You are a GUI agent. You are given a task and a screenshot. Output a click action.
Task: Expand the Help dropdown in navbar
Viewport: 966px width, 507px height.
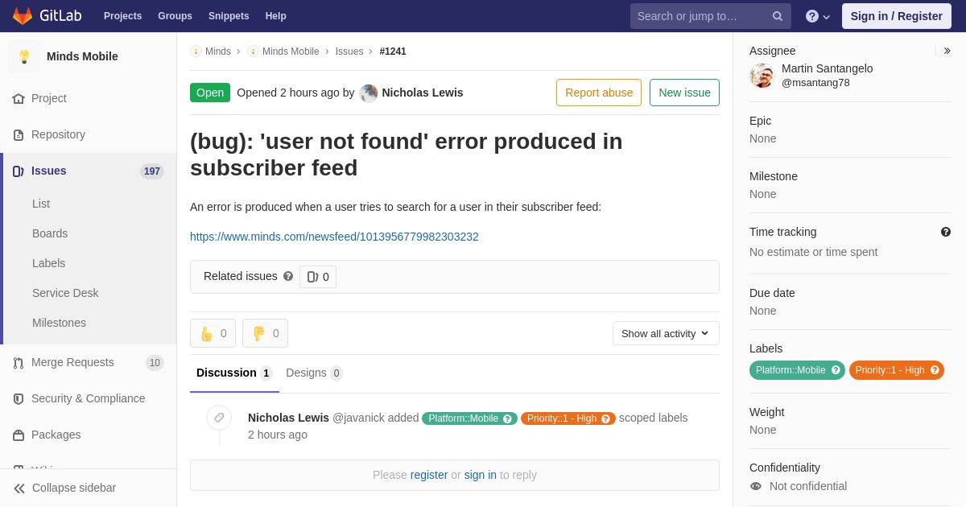point(817,16)
